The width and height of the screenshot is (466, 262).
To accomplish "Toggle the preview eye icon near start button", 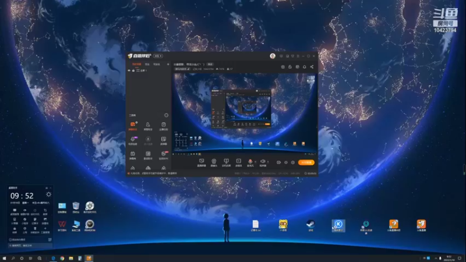I will 286,162.
